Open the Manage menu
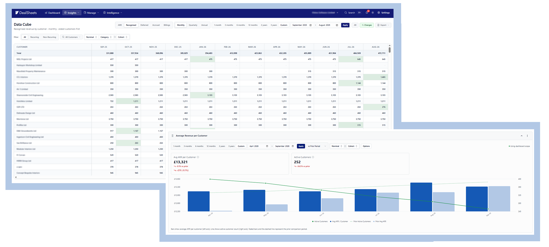This screenshot has width=549, height=247. (91, 13)
